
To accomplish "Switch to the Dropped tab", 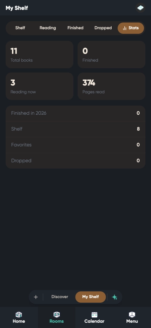I will click(103, 28).
